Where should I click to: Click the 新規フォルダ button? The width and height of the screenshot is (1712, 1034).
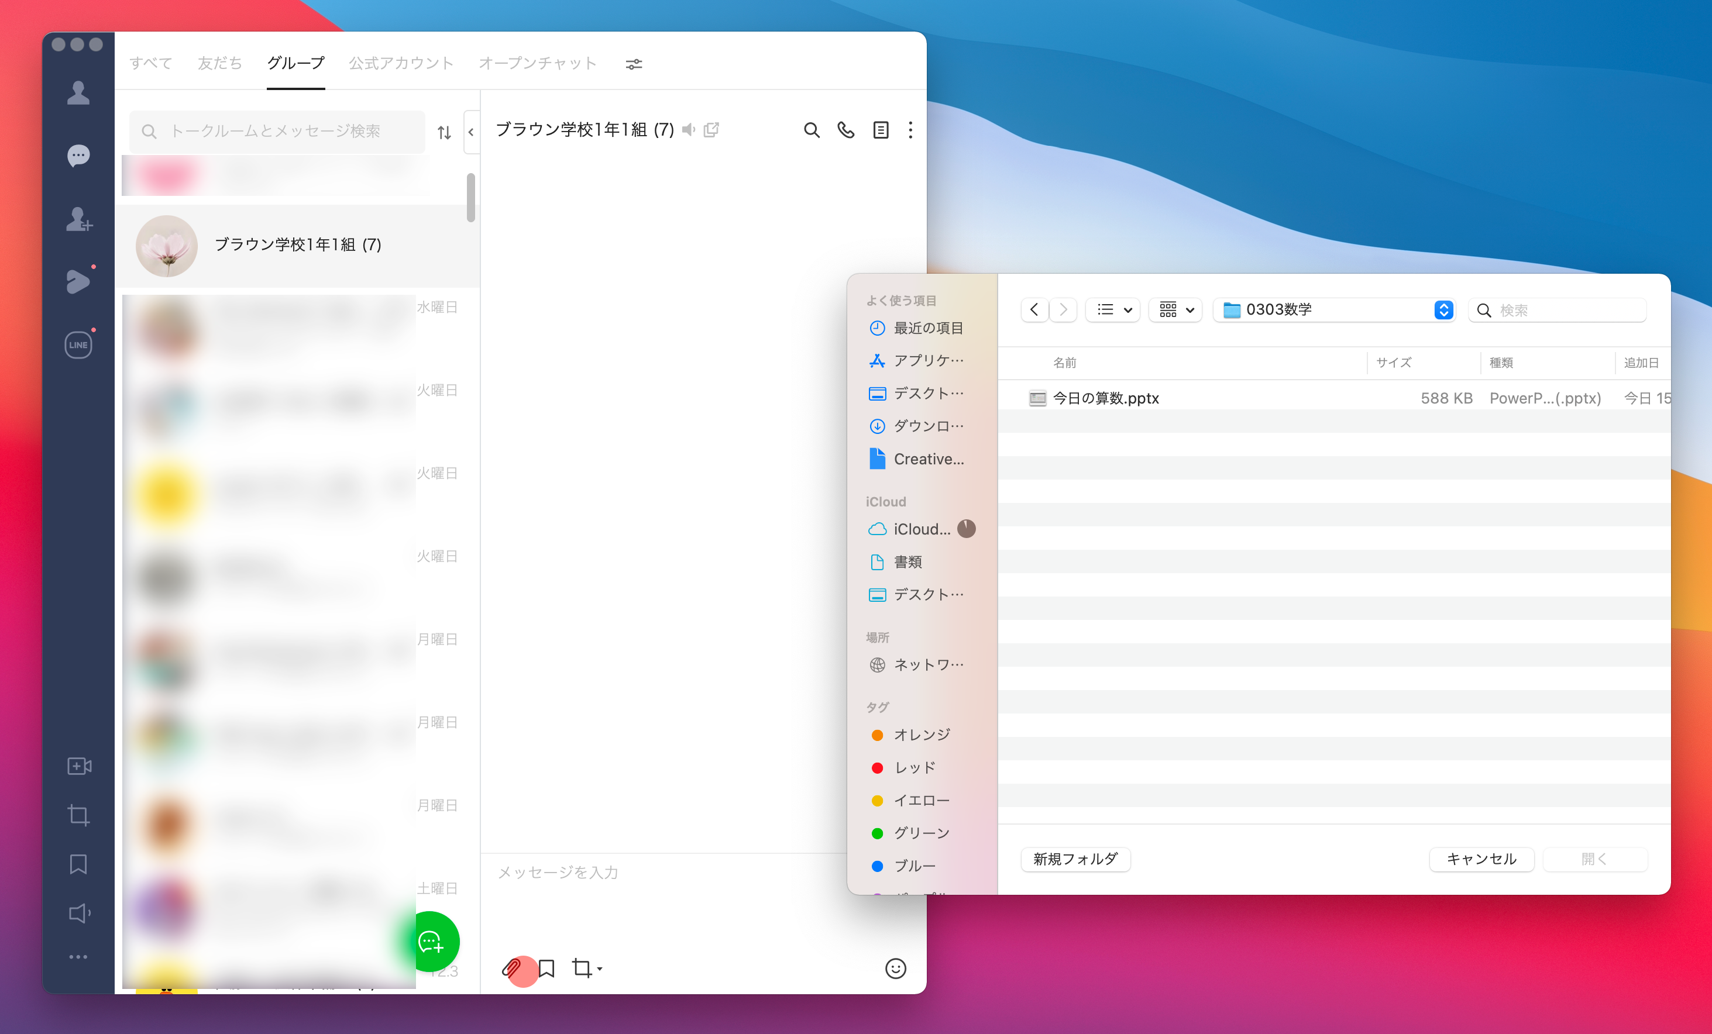(1075, 859)
